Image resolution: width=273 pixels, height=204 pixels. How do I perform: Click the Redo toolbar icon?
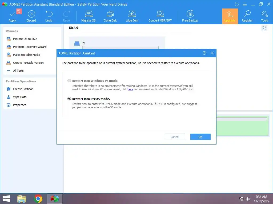pyautogui.click(x=66, y=16)
